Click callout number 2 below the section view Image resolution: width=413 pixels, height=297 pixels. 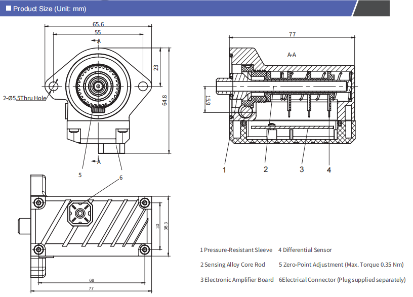[266, 169]
